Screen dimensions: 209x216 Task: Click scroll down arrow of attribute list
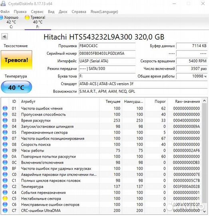(x=205, y=211)
